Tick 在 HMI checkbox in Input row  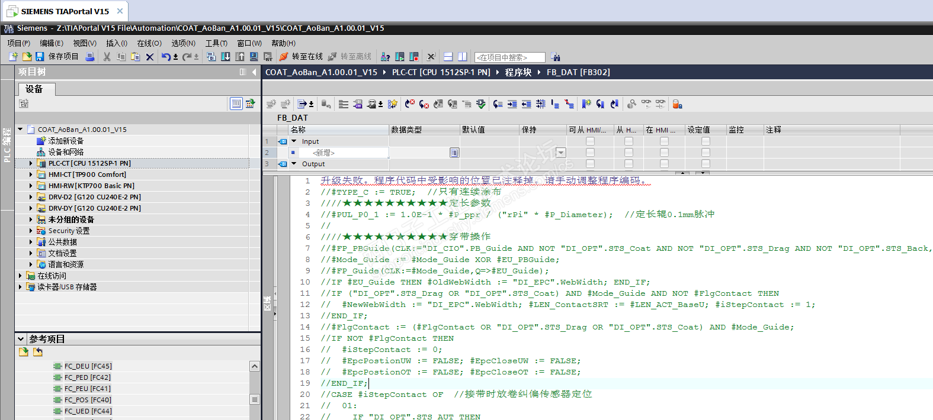[x=664, y=141]
